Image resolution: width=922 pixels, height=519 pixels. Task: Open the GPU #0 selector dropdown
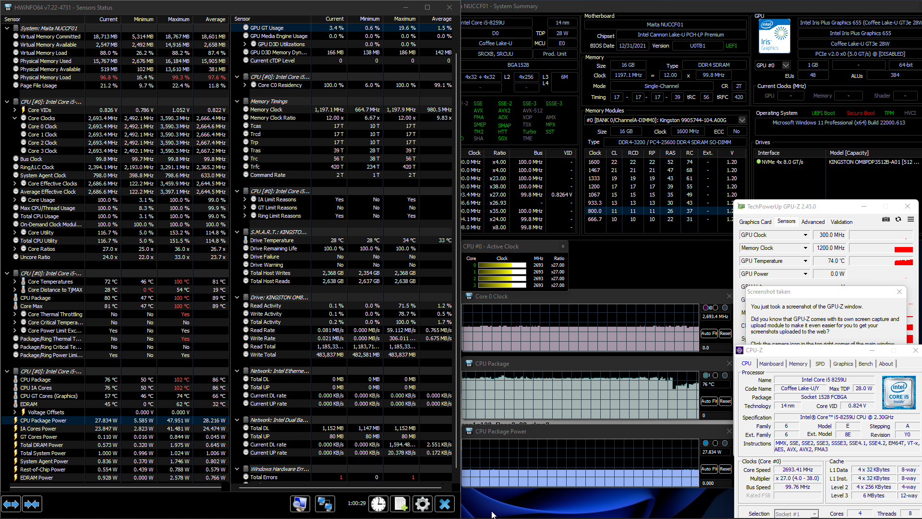pos(786,65)
